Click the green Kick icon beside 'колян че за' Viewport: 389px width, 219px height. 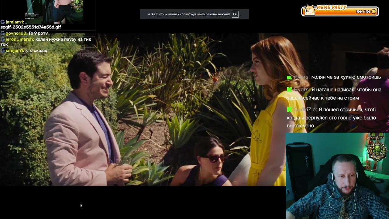pyautogui.click(x=289, y=77)
